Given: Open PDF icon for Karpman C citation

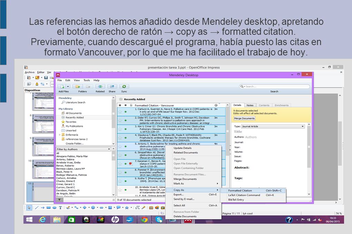Looking at the screenshot, I should (131, 164).
